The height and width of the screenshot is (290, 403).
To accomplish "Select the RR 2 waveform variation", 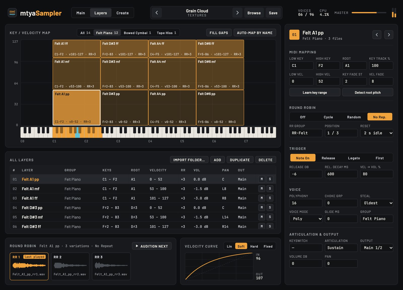I will coord(70,266).
